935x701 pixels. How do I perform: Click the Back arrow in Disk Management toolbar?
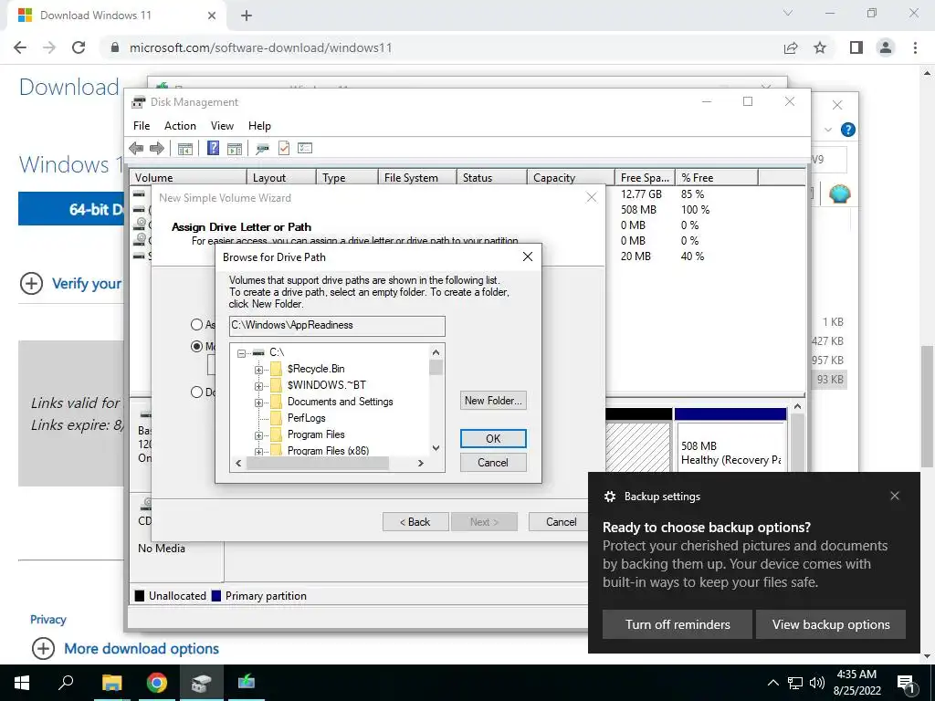[136, 149]
